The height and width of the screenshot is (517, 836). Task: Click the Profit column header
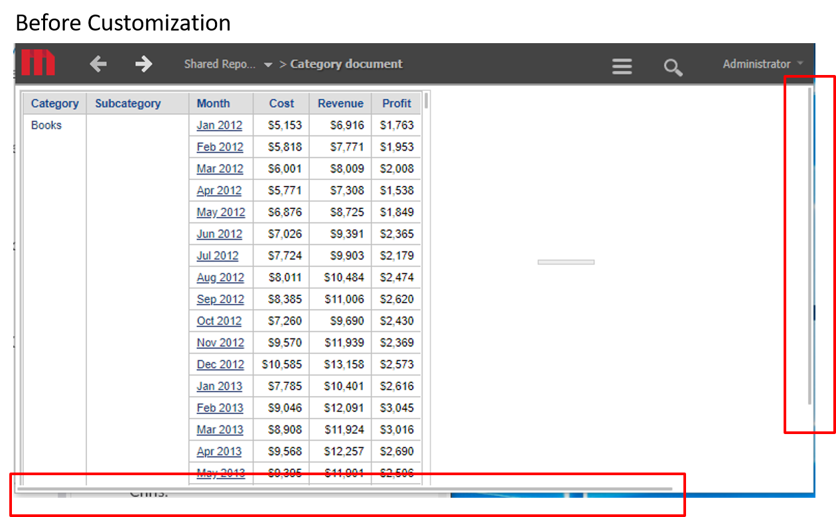tap(396, 103)
